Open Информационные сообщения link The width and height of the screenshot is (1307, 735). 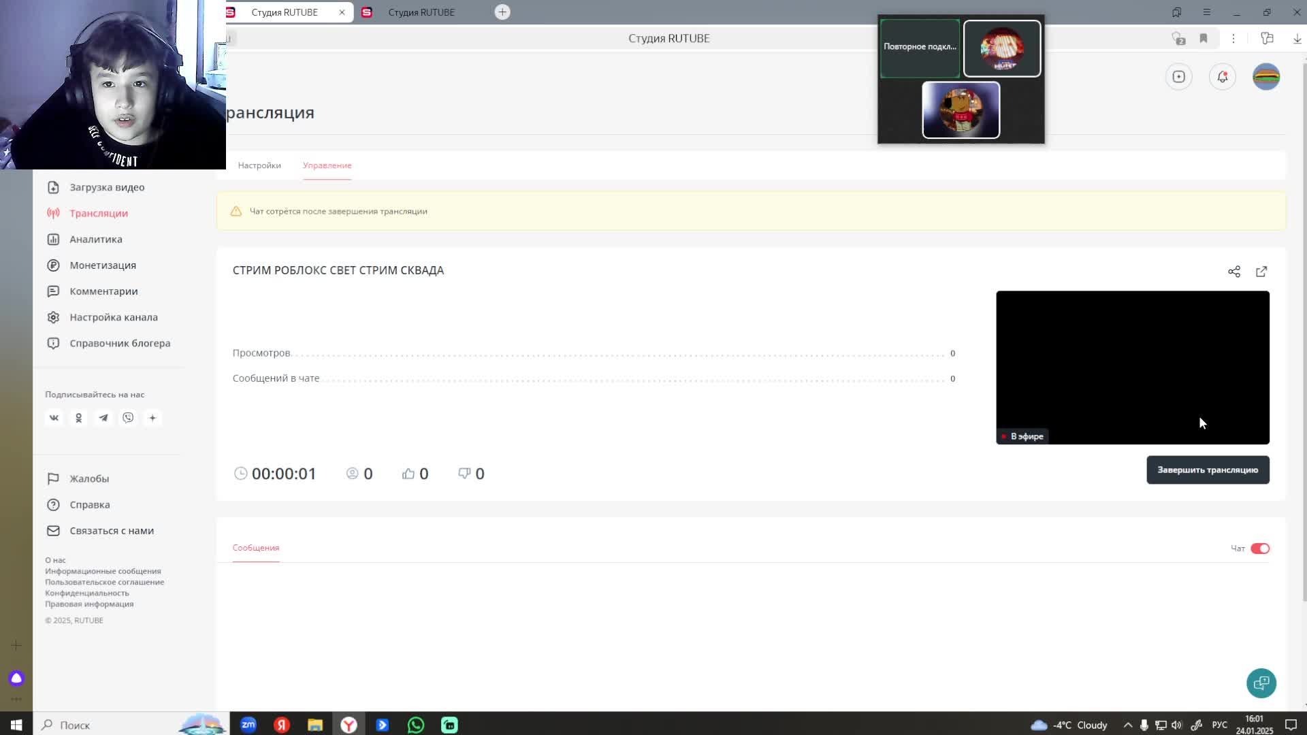[x=103, y=571]
